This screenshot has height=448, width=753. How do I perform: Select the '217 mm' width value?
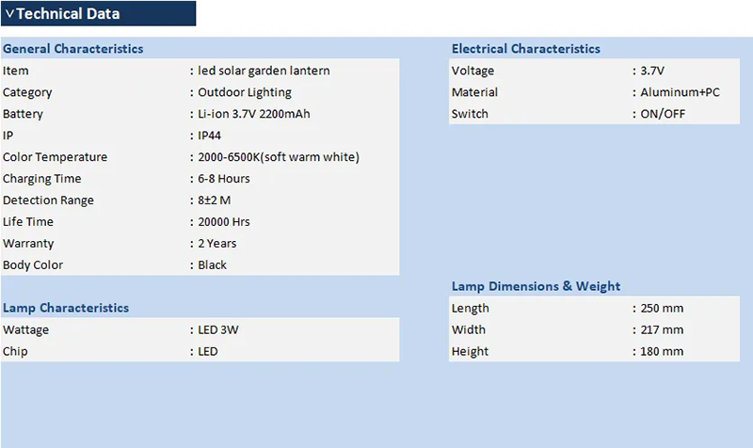point(662,329)
